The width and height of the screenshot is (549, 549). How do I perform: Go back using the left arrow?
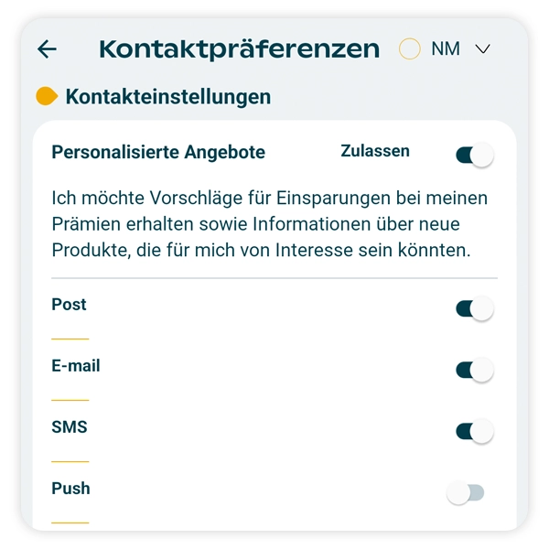click(x=47, y=49)
